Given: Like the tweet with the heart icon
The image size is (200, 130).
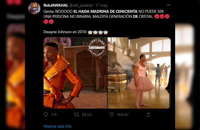Looking at the screenshot, I should 111,115.
